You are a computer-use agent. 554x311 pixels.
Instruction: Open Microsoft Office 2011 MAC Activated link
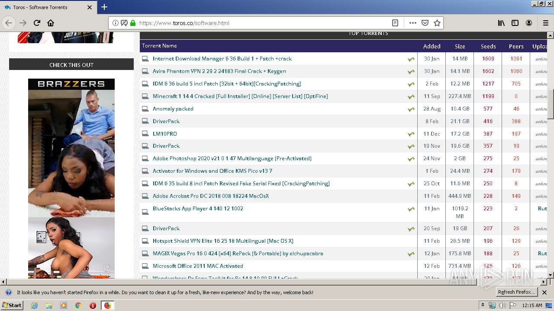coord(198,266)
